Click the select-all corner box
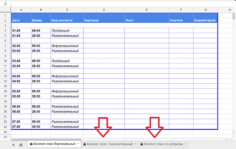This screenshot has width=236, height=149. click(5, 10)
